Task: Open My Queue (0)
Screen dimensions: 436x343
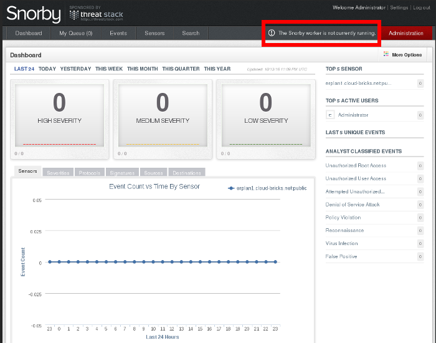Action: point(75,33)
